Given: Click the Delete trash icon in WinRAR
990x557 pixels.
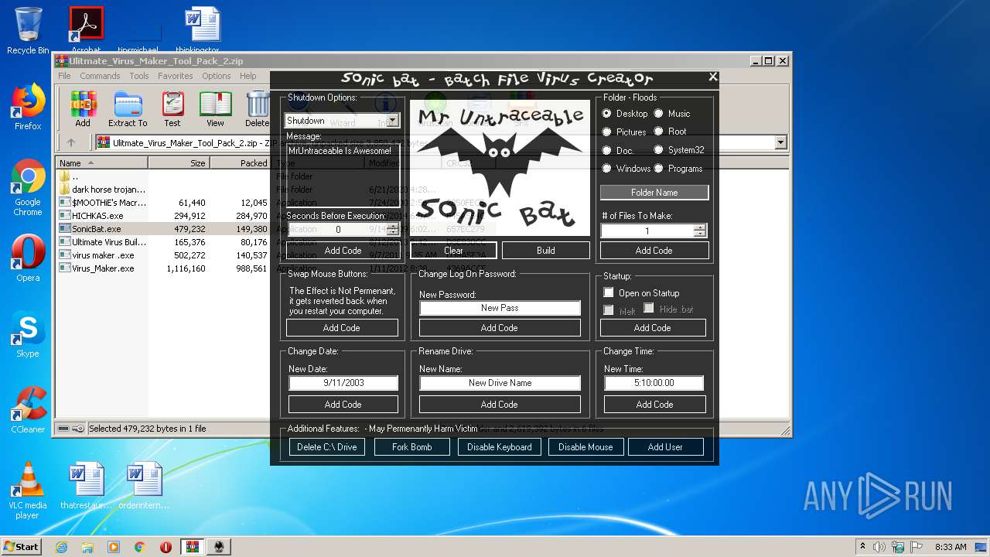Looking at the screenshot, I should pyautogui.click(x=257, y=108).
